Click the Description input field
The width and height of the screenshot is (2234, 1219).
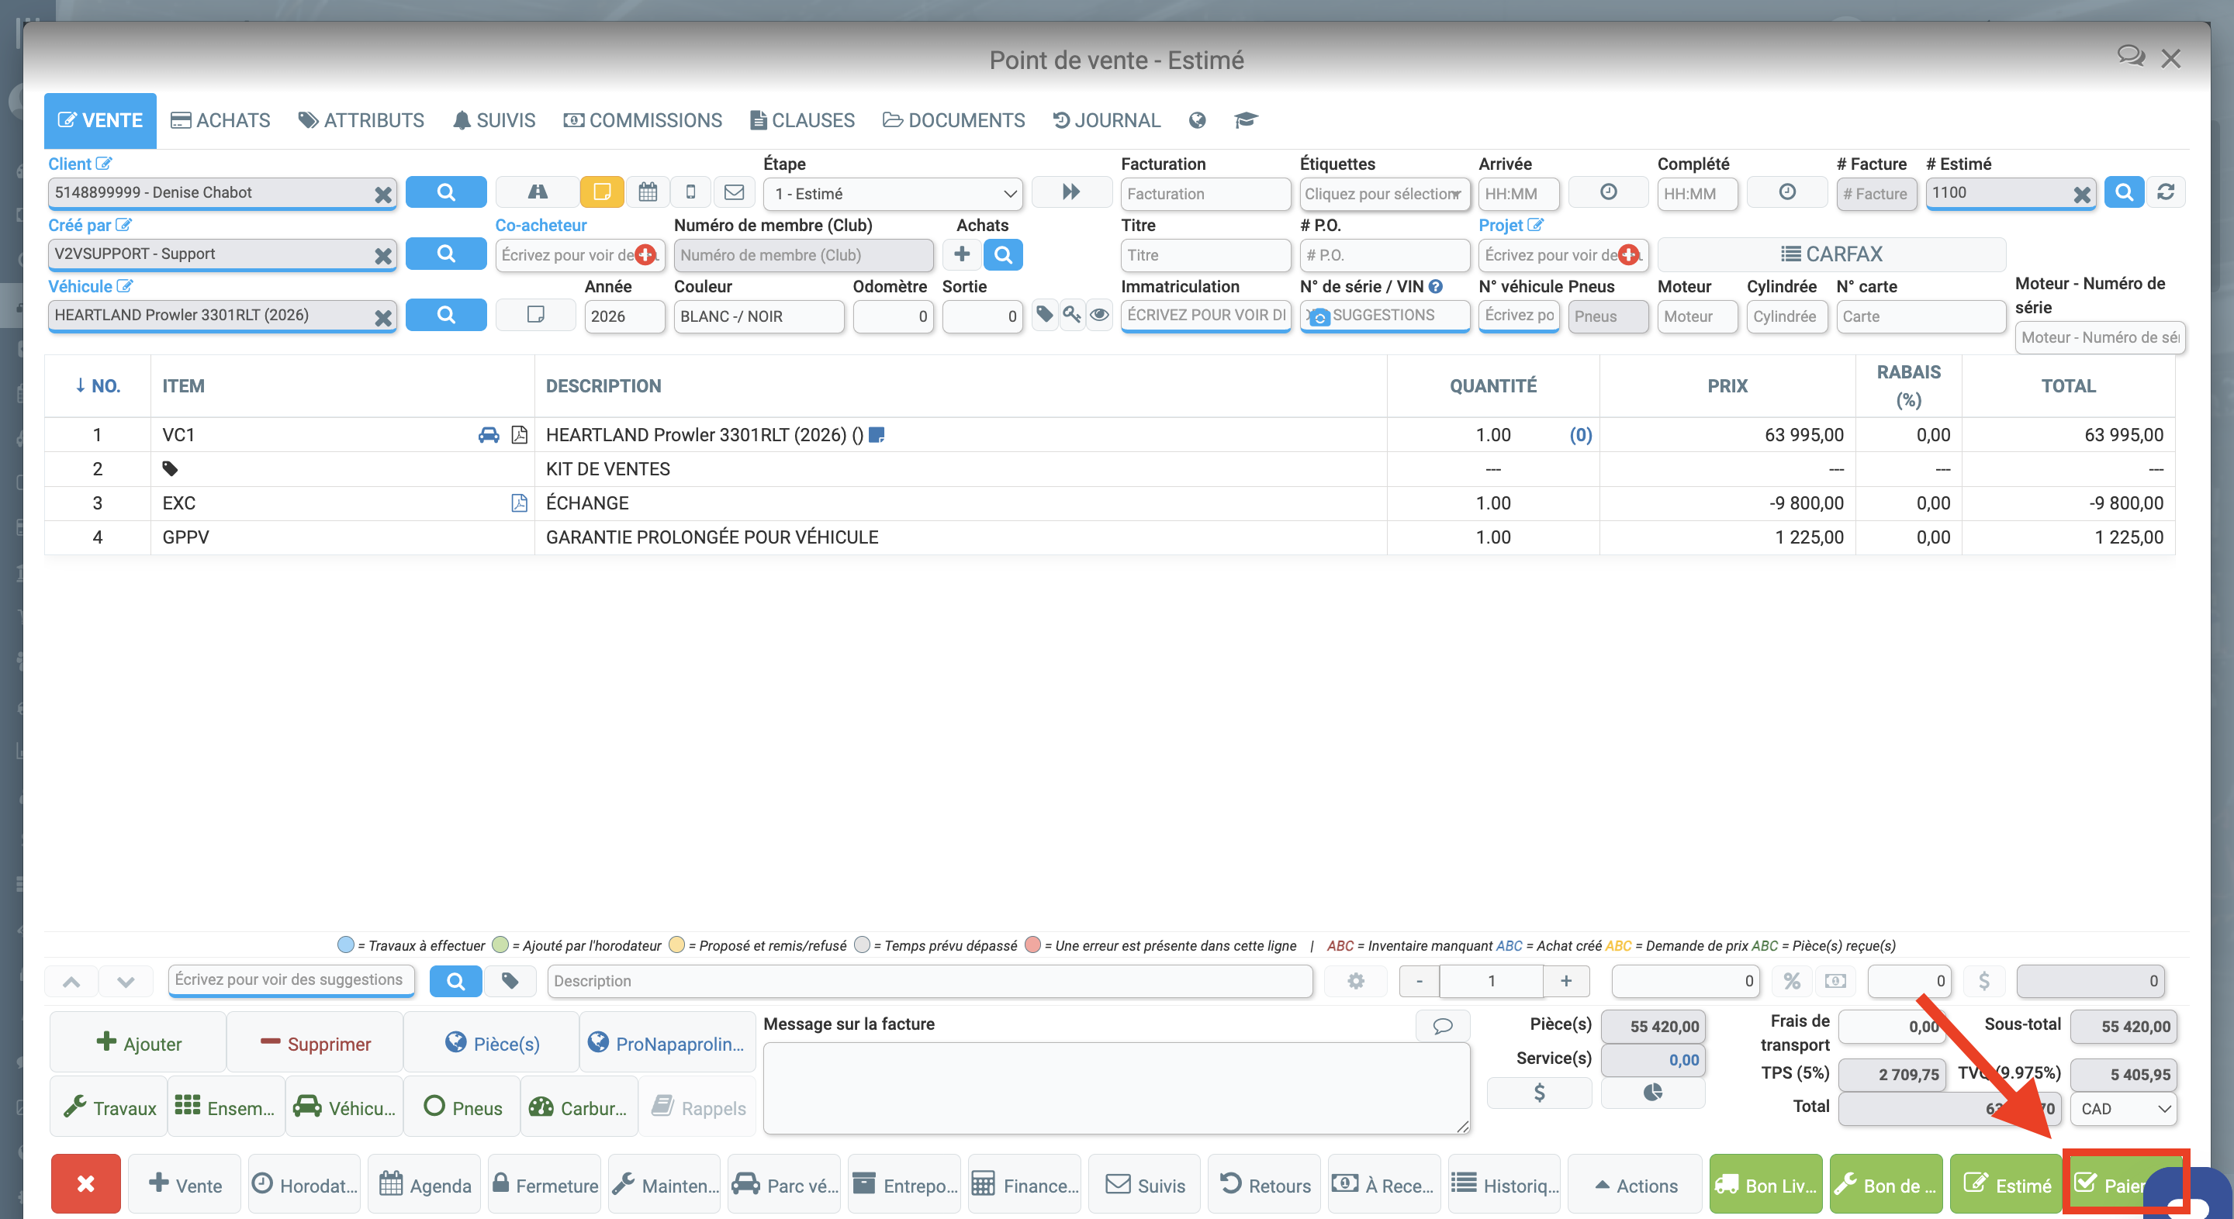coord(930,981)
